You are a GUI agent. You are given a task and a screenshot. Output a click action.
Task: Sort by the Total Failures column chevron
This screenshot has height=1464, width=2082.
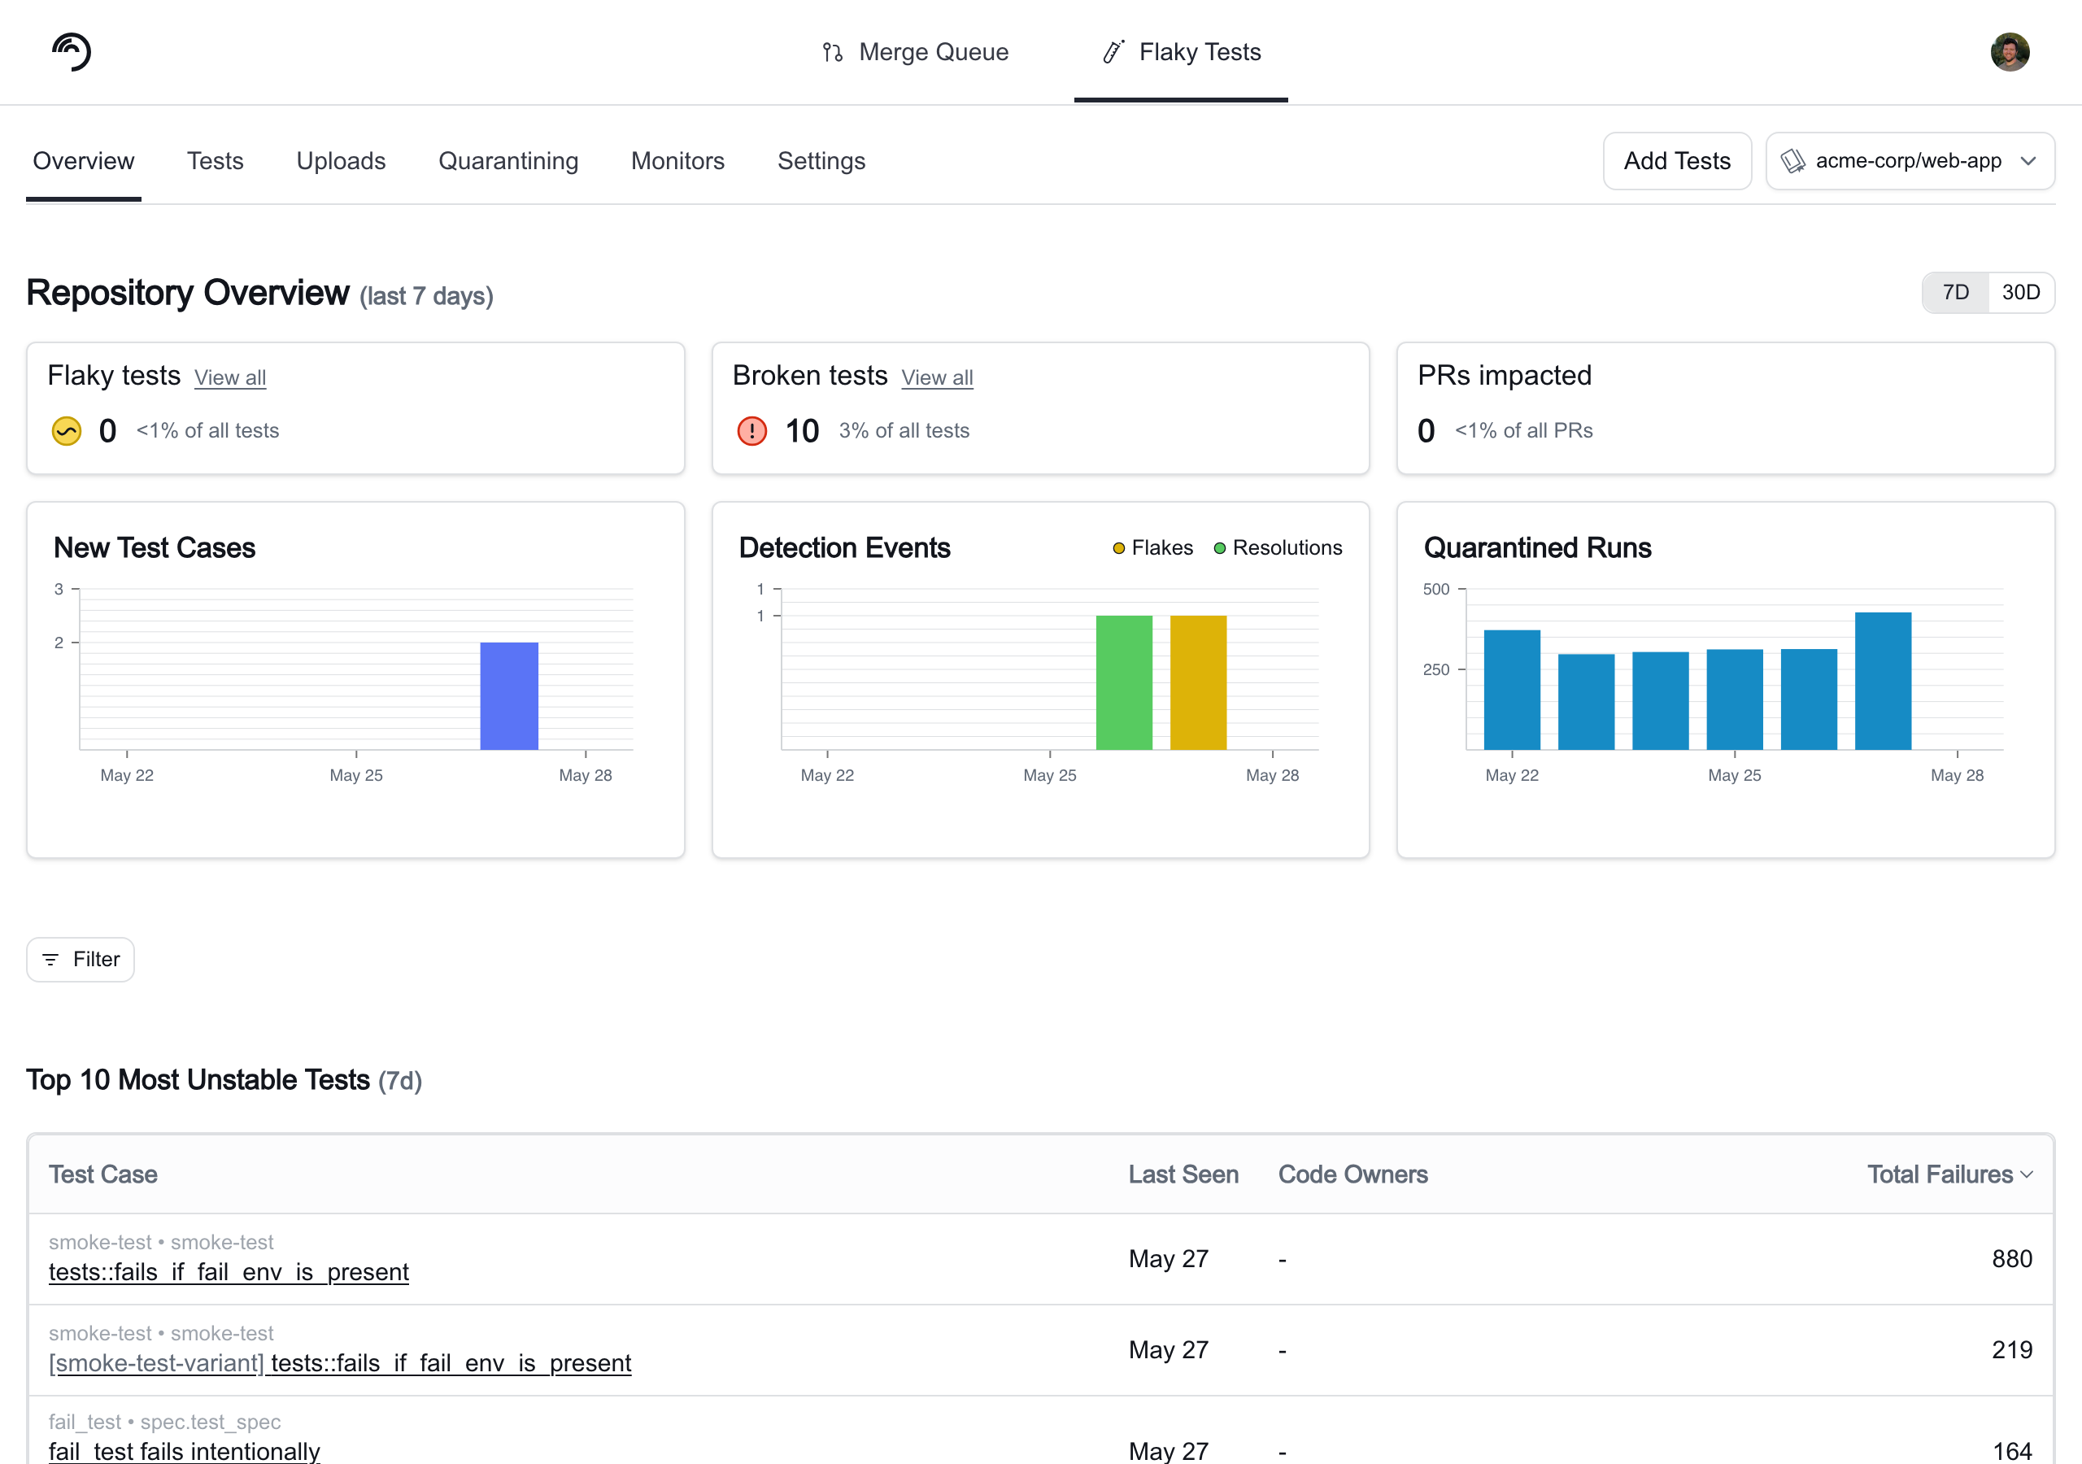(x=2028, y=1174)
